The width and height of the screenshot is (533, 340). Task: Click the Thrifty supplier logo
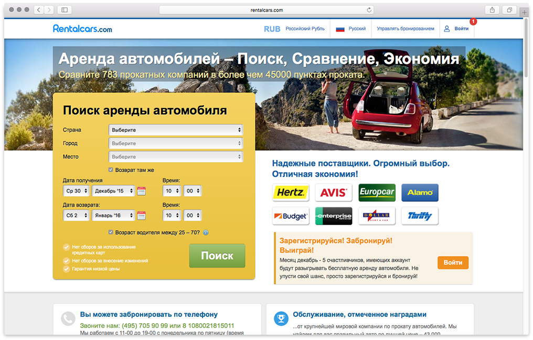420,216
